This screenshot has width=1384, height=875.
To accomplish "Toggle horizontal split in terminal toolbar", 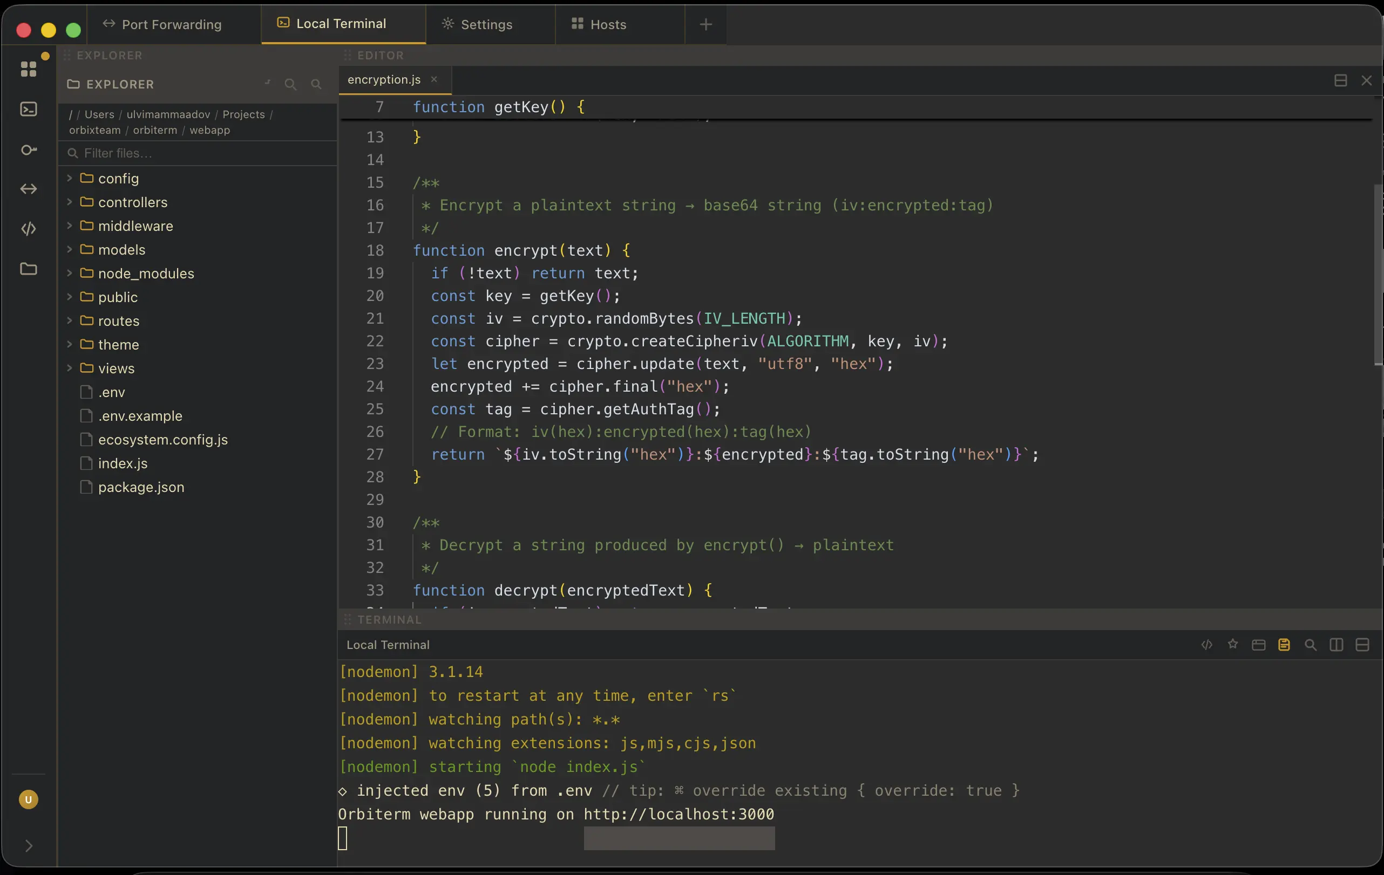I will [x=1362, y=645].
